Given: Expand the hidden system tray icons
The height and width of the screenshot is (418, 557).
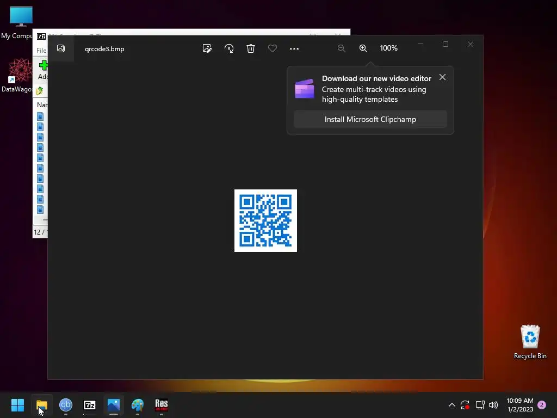Looking at the screenshot, I should [x=452, y=405].
